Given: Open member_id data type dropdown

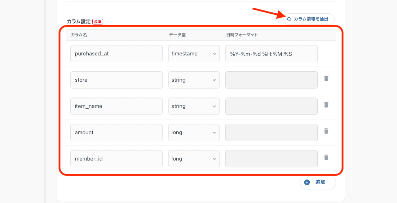Looking at the screenshot, I should pyautogui.click(x=194, y=159).
